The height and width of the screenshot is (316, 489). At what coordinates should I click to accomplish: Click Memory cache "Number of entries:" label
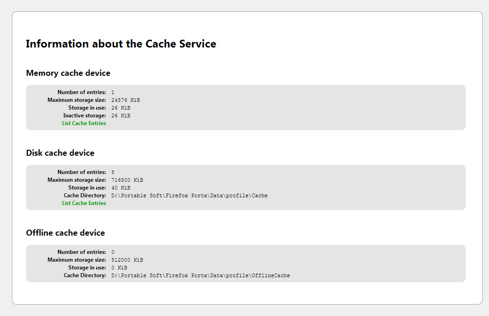(82, 92)
